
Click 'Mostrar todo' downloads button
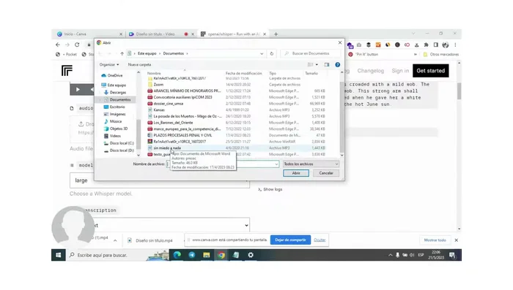(435, 240)
